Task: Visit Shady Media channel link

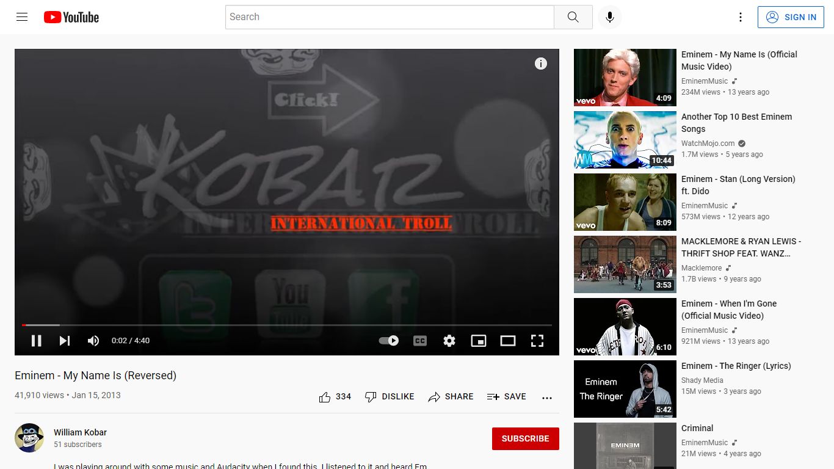Action: [x=702, y=380]
